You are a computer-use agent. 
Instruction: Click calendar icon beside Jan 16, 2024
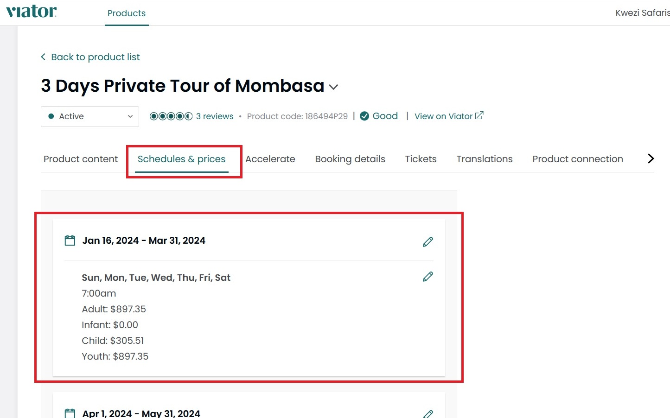pyautogui.click(x=70, y=241)
